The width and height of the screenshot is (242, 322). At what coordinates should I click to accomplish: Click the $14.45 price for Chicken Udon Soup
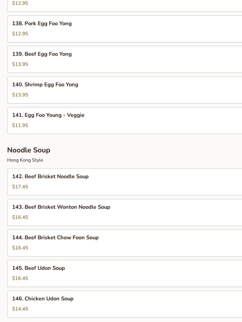coord(20,309)
